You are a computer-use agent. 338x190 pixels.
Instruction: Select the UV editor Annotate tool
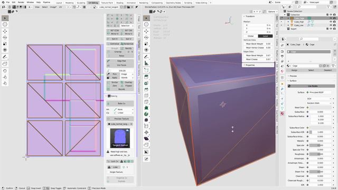[5, 57]
